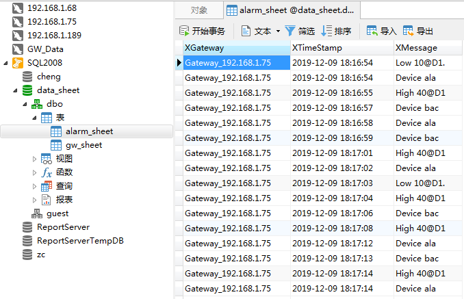Screen dimensions: 464x299
Task: Click the row selector arrow of first row
Action: tap(179, 63)
